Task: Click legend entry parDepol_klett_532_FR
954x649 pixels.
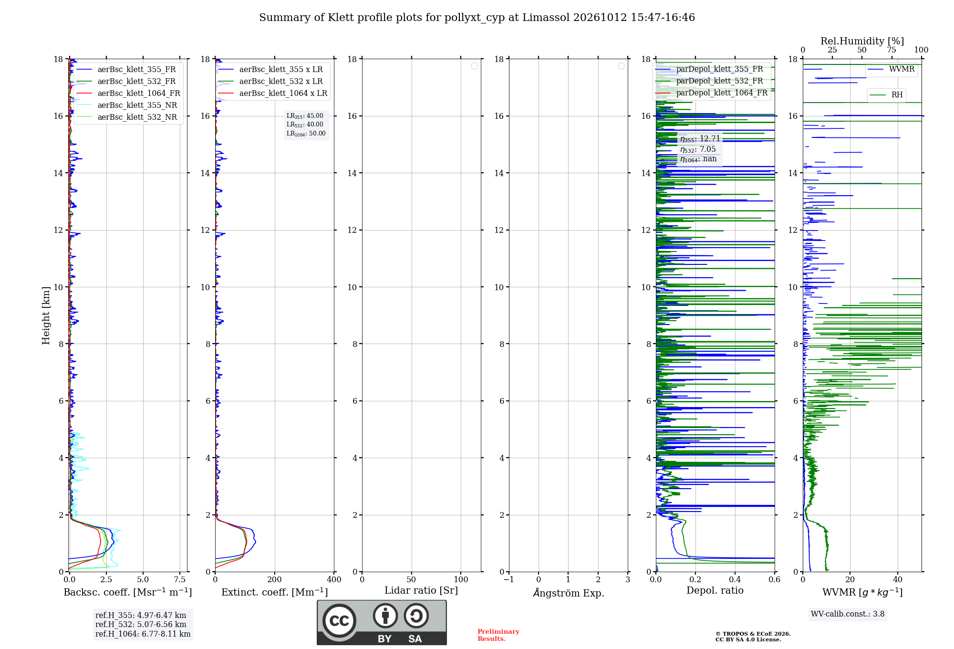Action: (709, 81)
